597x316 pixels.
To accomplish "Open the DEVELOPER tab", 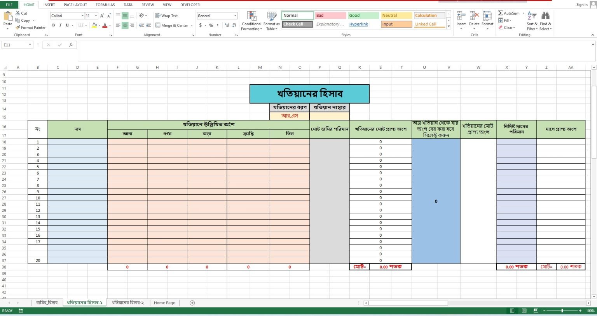I will 190,5.
